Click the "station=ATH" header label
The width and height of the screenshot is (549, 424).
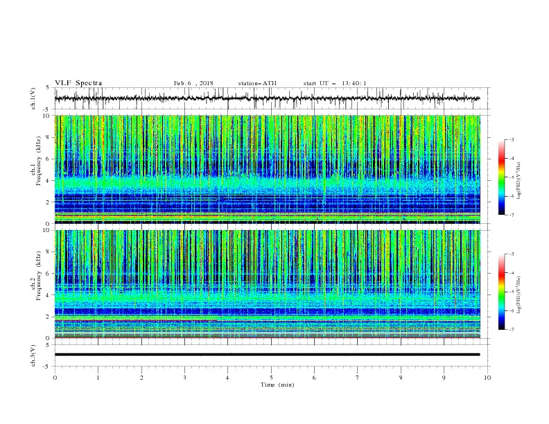257,83
